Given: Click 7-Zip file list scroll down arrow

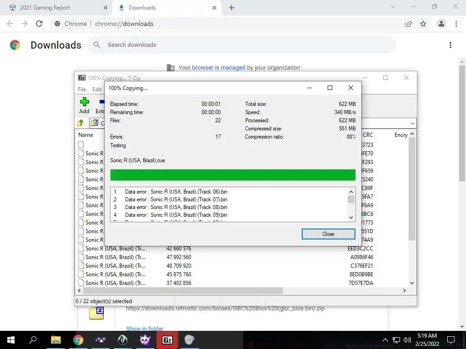Looking at the screenshot, I should point(412,283).
